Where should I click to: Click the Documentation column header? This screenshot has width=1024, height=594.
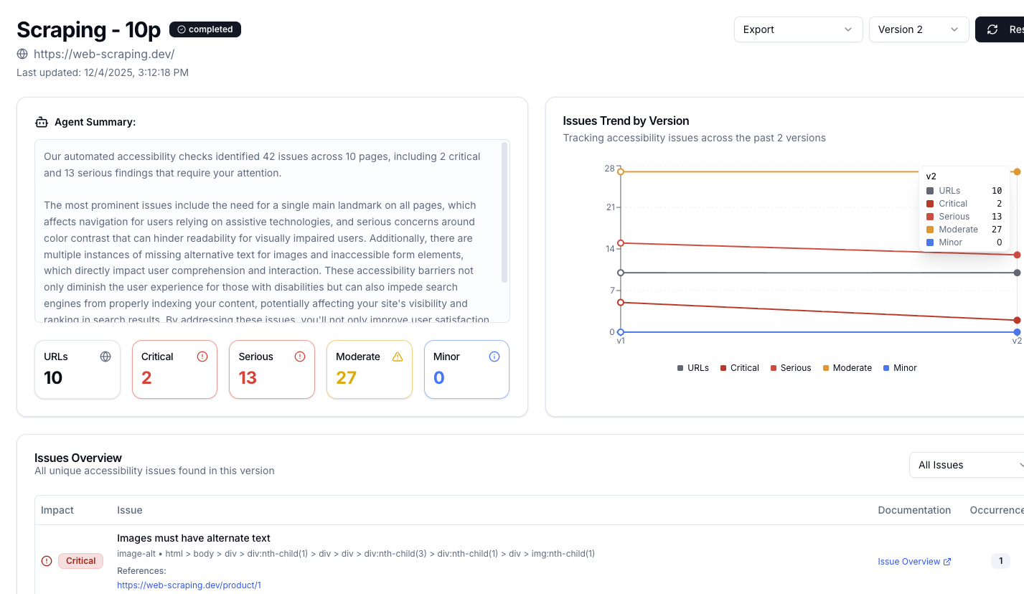tap(914, 510)
